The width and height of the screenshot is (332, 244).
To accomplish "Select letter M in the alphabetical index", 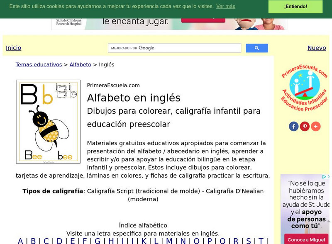I will tap(170, 240).
